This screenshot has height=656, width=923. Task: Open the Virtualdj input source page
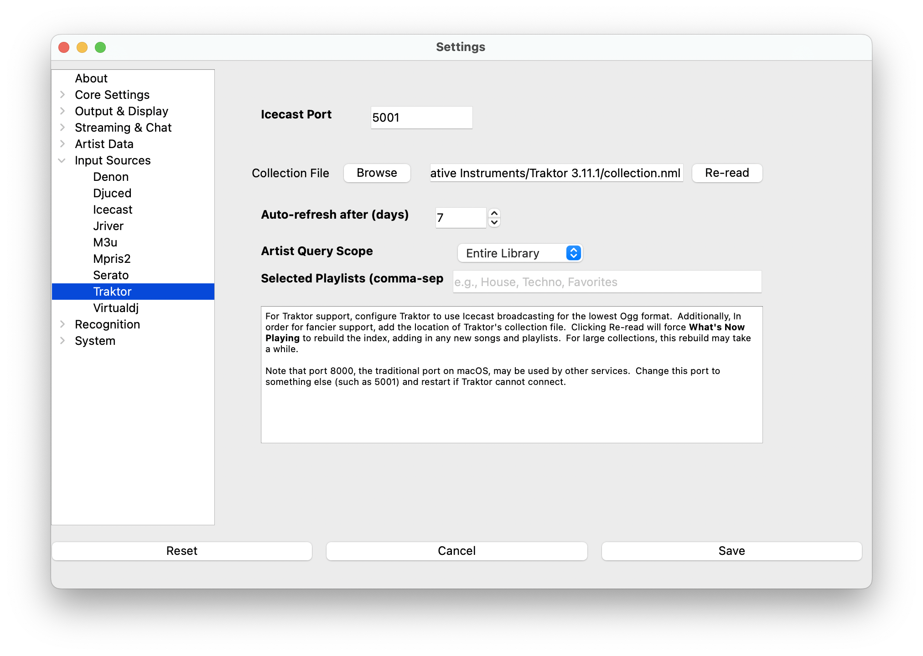click(x=116, y=308)
